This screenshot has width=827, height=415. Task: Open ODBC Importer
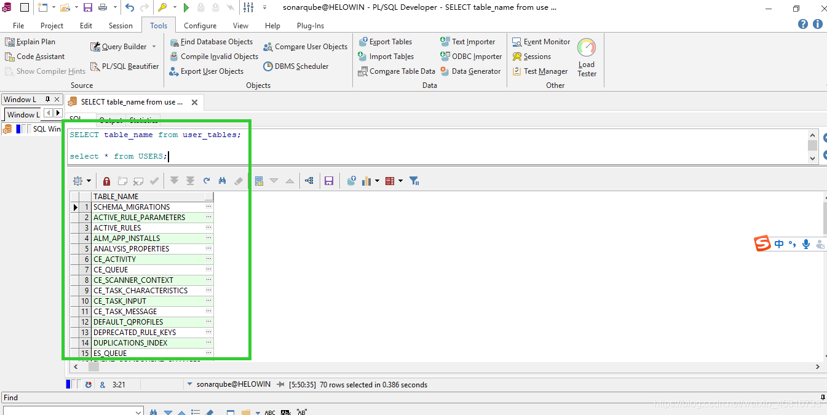click(471, 57)
